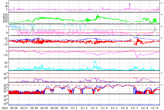Select the 10/31 date label
164x110 pixels.
(x=64, y=108)
